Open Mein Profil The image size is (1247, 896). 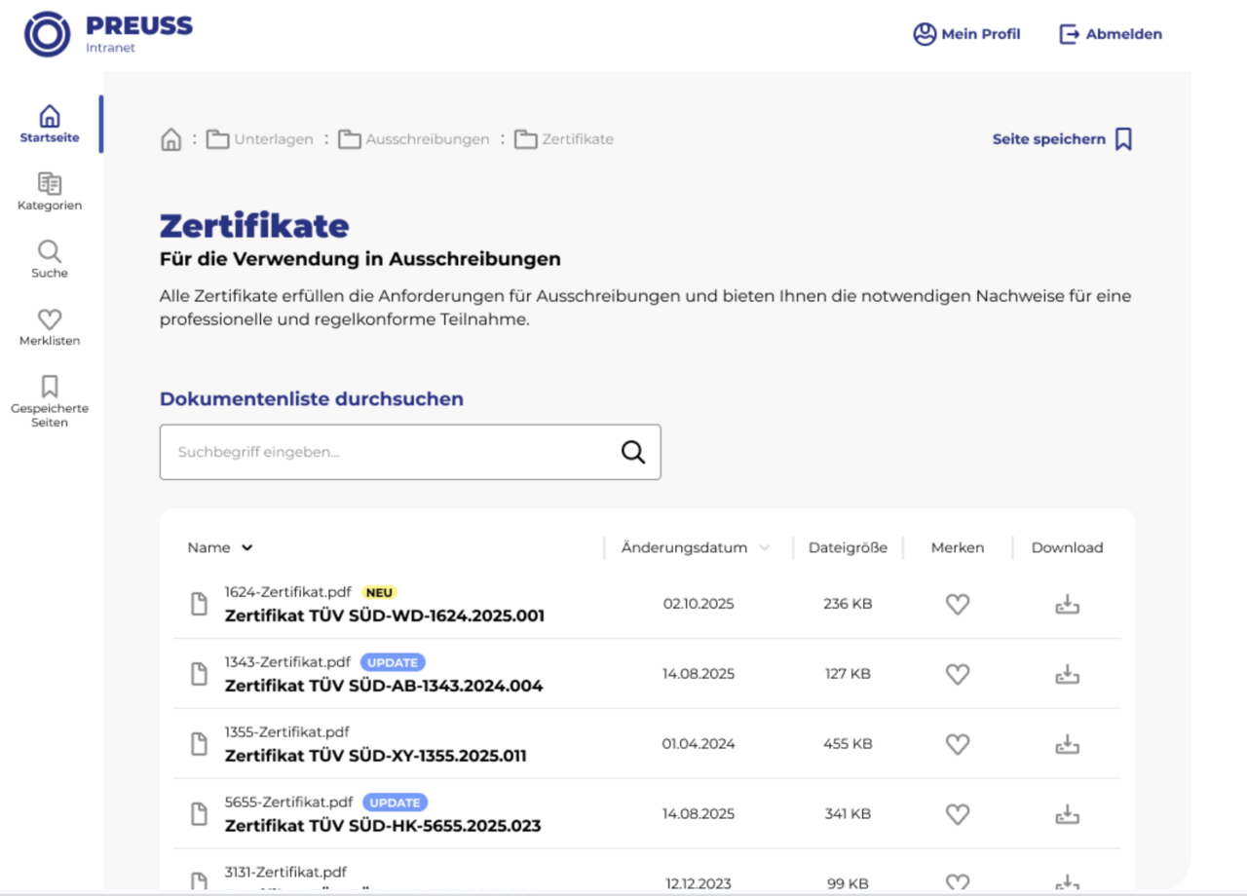tap(966, 34)
